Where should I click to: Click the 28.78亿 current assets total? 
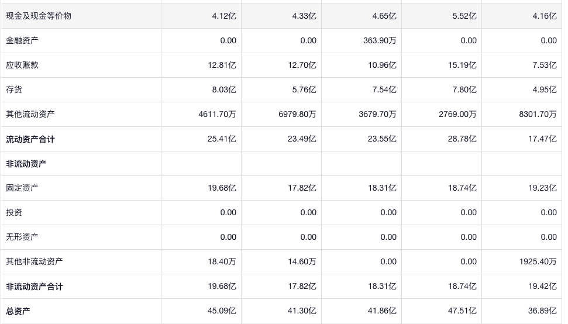462,139
